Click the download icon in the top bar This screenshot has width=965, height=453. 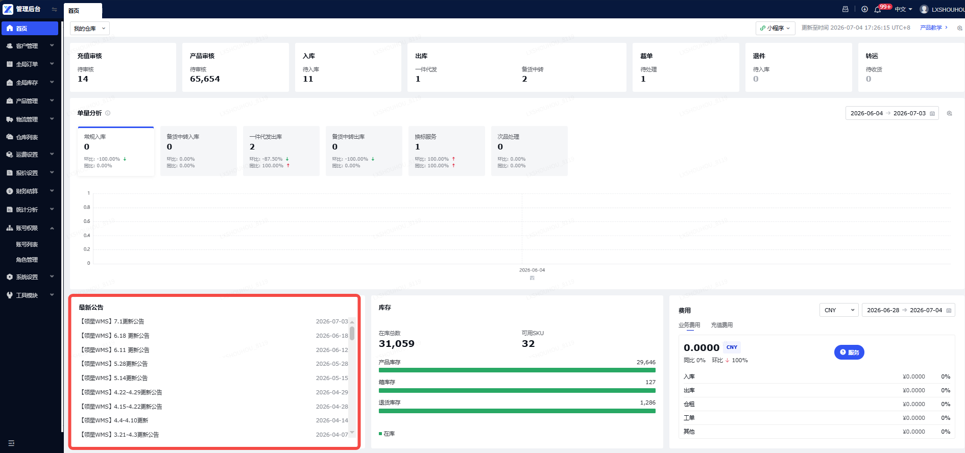(864, 9)
